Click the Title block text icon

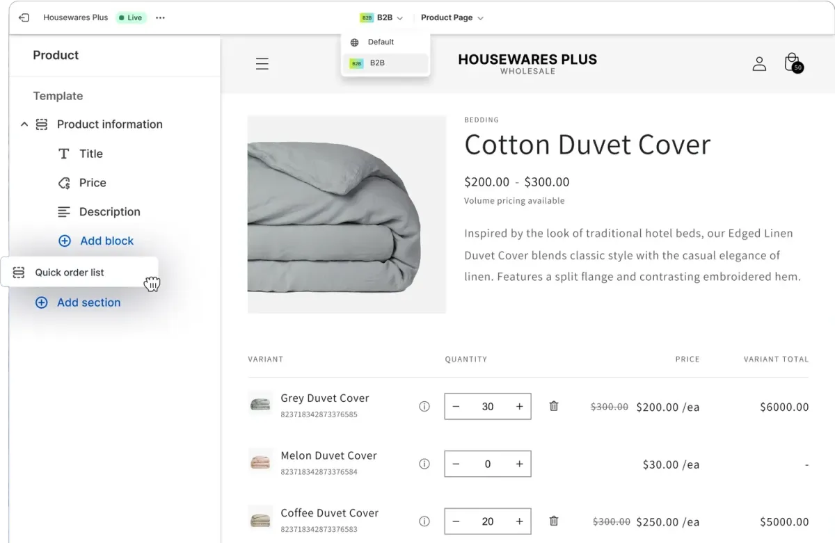tap(64, 154)
